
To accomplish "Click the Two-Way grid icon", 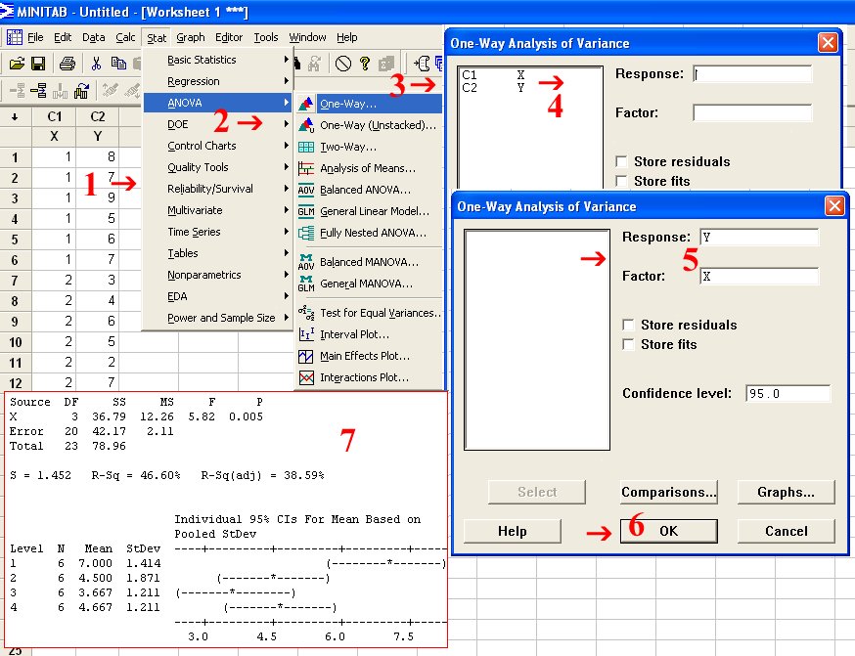I will point(306,147).
